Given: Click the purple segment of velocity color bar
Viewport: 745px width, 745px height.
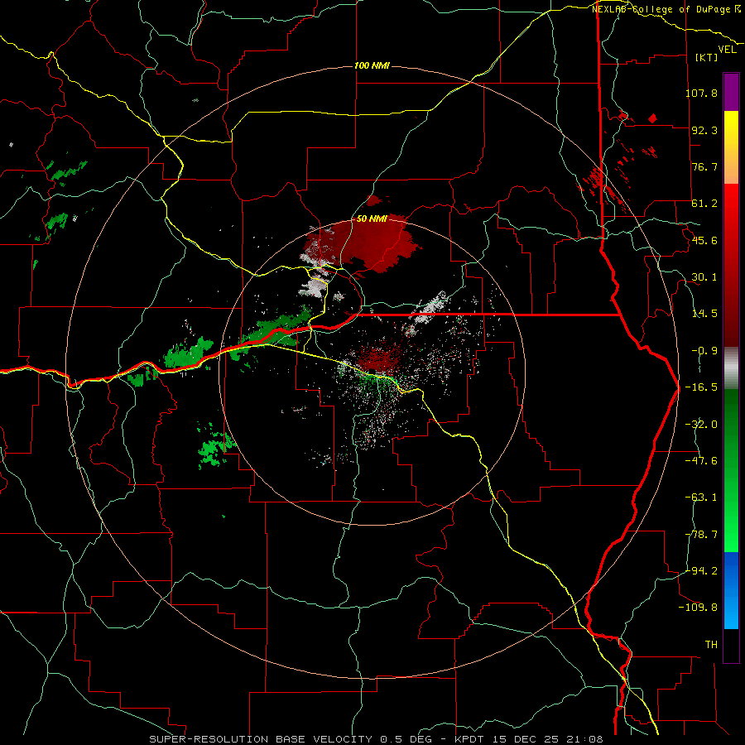Looking at the screenshot, I should point(731,92).
